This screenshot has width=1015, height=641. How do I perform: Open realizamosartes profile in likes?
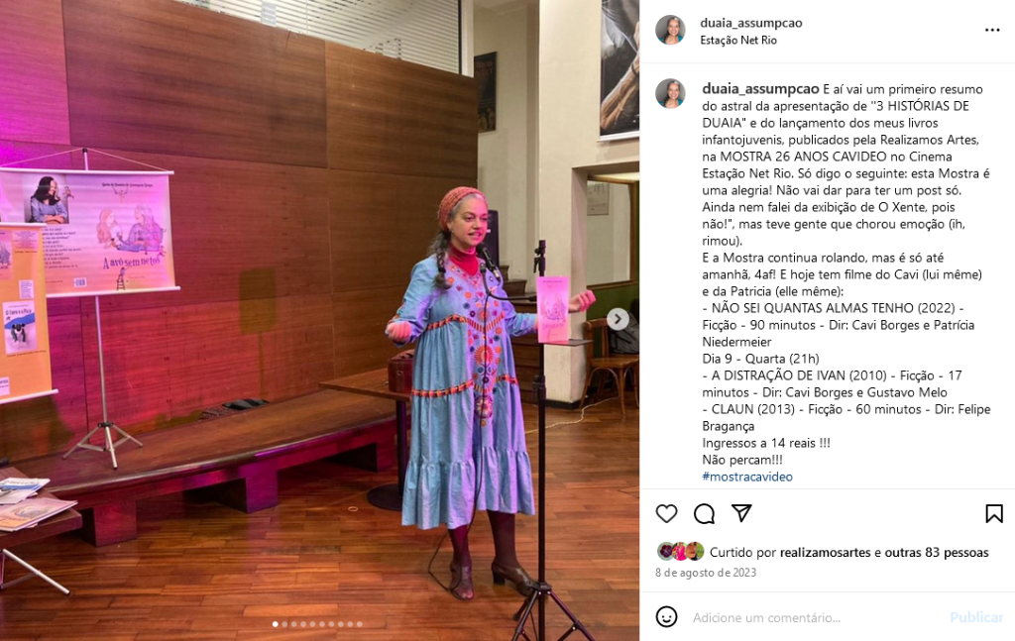click(826, 553)
